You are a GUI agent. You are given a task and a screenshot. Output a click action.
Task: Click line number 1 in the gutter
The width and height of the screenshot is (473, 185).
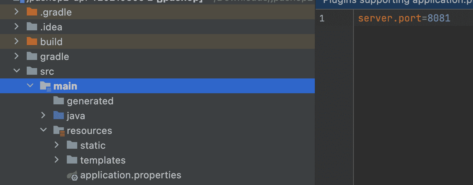[x=322, y=18]
